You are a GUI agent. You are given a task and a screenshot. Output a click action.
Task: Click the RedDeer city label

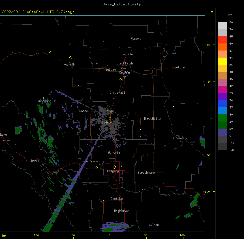click(125, 72)
